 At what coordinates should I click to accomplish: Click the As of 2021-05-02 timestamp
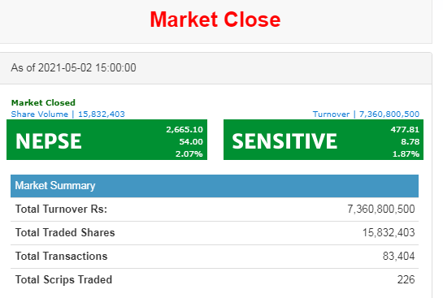point(73,67)
